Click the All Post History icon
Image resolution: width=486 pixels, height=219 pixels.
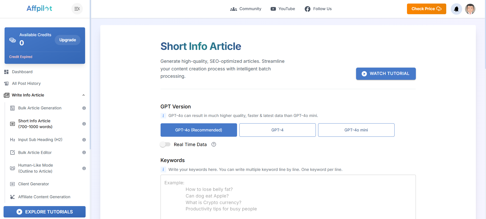coord(6,84)
